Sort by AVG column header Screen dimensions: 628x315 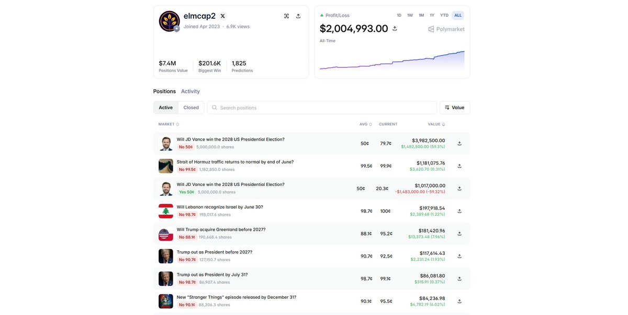[x=366, y=124]
